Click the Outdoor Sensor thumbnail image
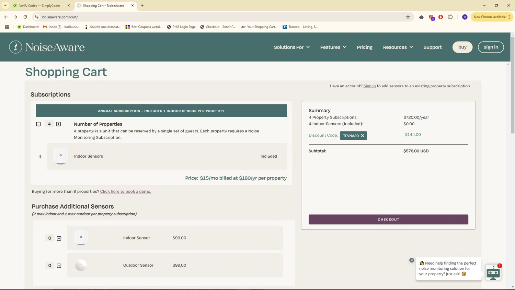The width and height of the screenshot is (515, 290). coord(81,265)
